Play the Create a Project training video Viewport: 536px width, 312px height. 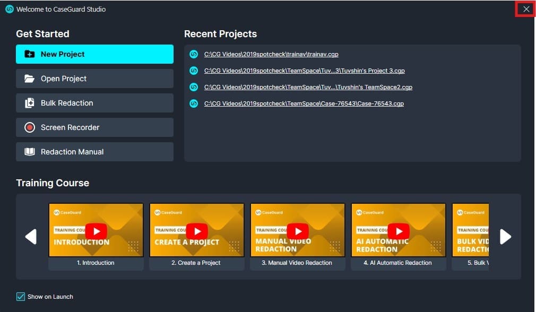tap(197, 231)
